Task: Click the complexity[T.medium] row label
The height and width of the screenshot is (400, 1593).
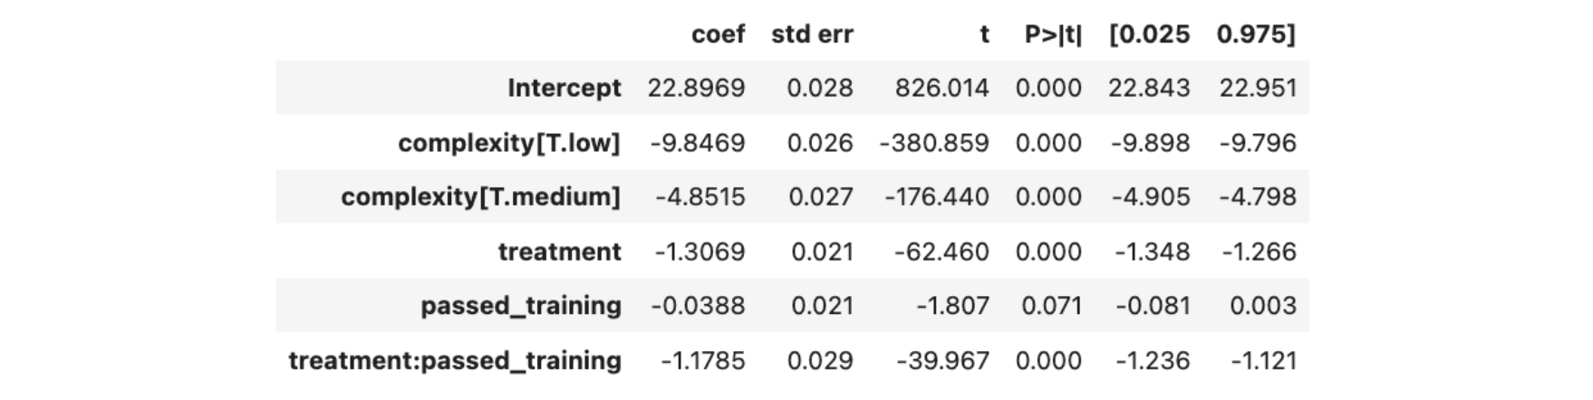Action: point(480,197)
